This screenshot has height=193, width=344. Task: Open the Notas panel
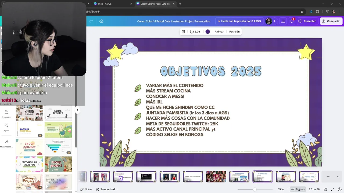(86, 189)
